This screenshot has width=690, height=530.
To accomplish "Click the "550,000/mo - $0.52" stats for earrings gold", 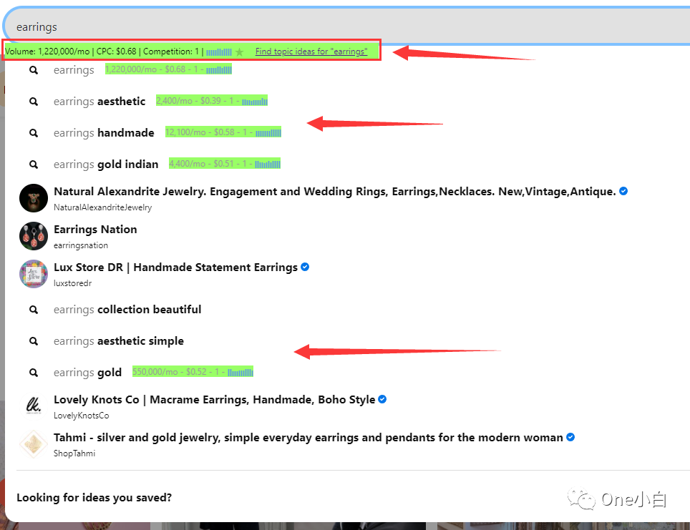I will (x=193, y=372).
